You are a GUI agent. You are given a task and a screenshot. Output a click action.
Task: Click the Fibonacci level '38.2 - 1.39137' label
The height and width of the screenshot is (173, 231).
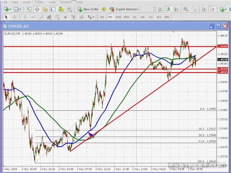click(207, 129)
